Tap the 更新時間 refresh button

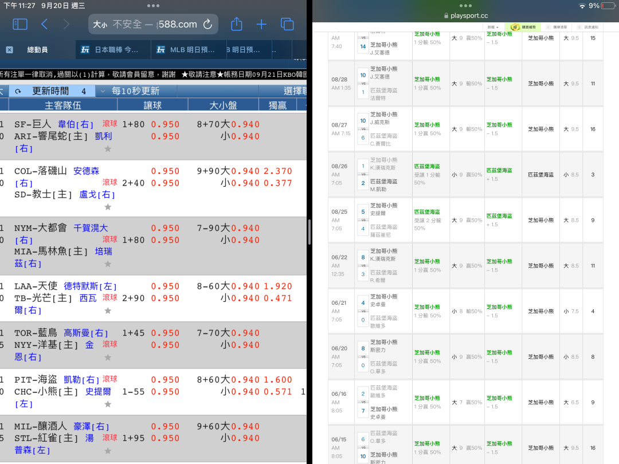pyautogui.click(x=52, y=91)
